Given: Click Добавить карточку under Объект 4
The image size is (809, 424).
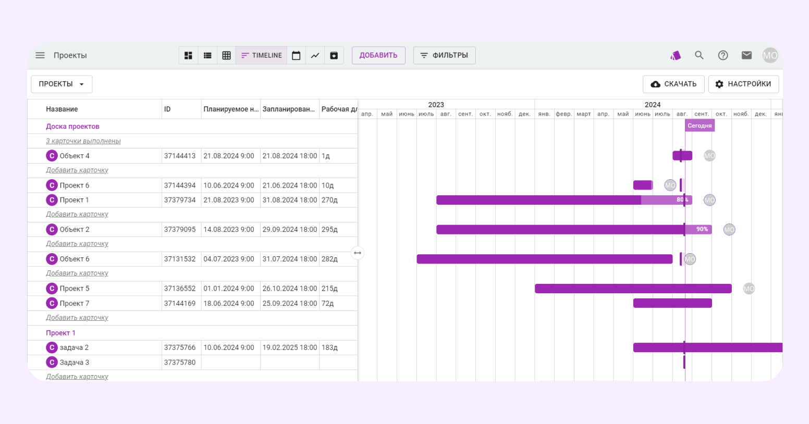Looking at the screenshot, I should 77,170.
